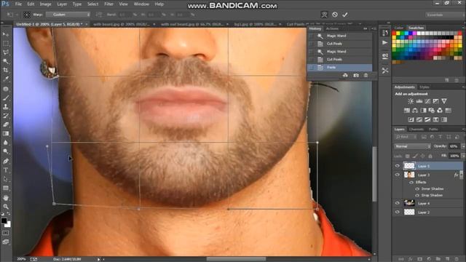Open the Essentials workspace dropdown
The width and height of the screenshot is (466, 262).
point(444,15)
